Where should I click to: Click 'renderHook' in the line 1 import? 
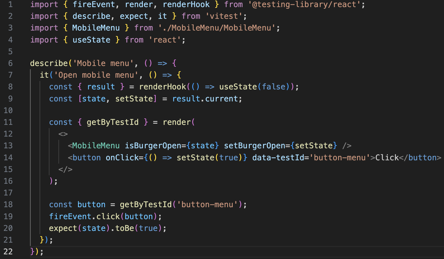click(x=186, y=4)
